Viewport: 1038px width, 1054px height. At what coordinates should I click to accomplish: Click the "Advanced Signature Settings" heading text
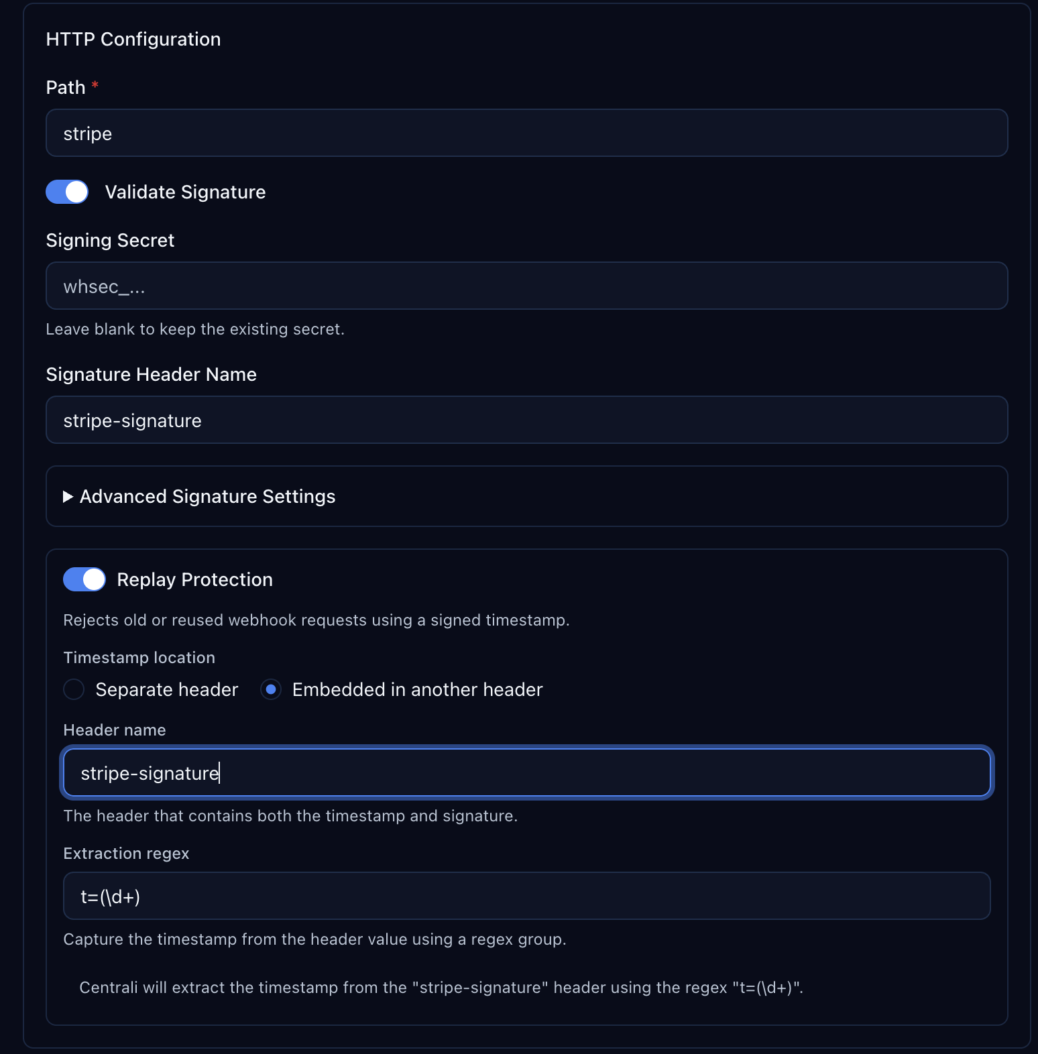(207, 497)
